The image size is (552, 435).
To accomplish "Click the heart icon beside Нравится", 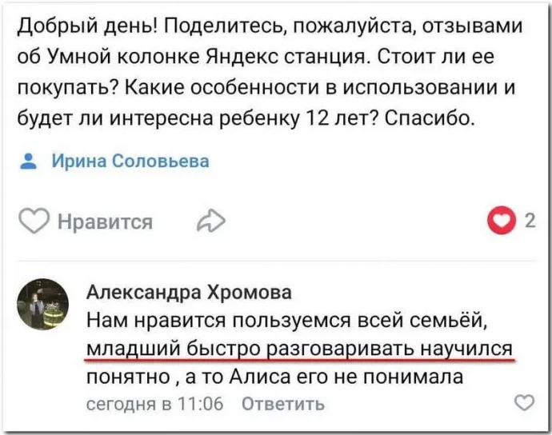I will (34, 221).
